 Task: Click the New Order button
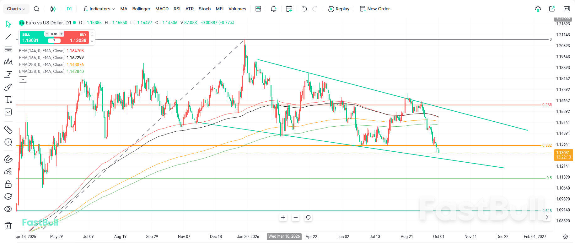click(x=375, y=9)
